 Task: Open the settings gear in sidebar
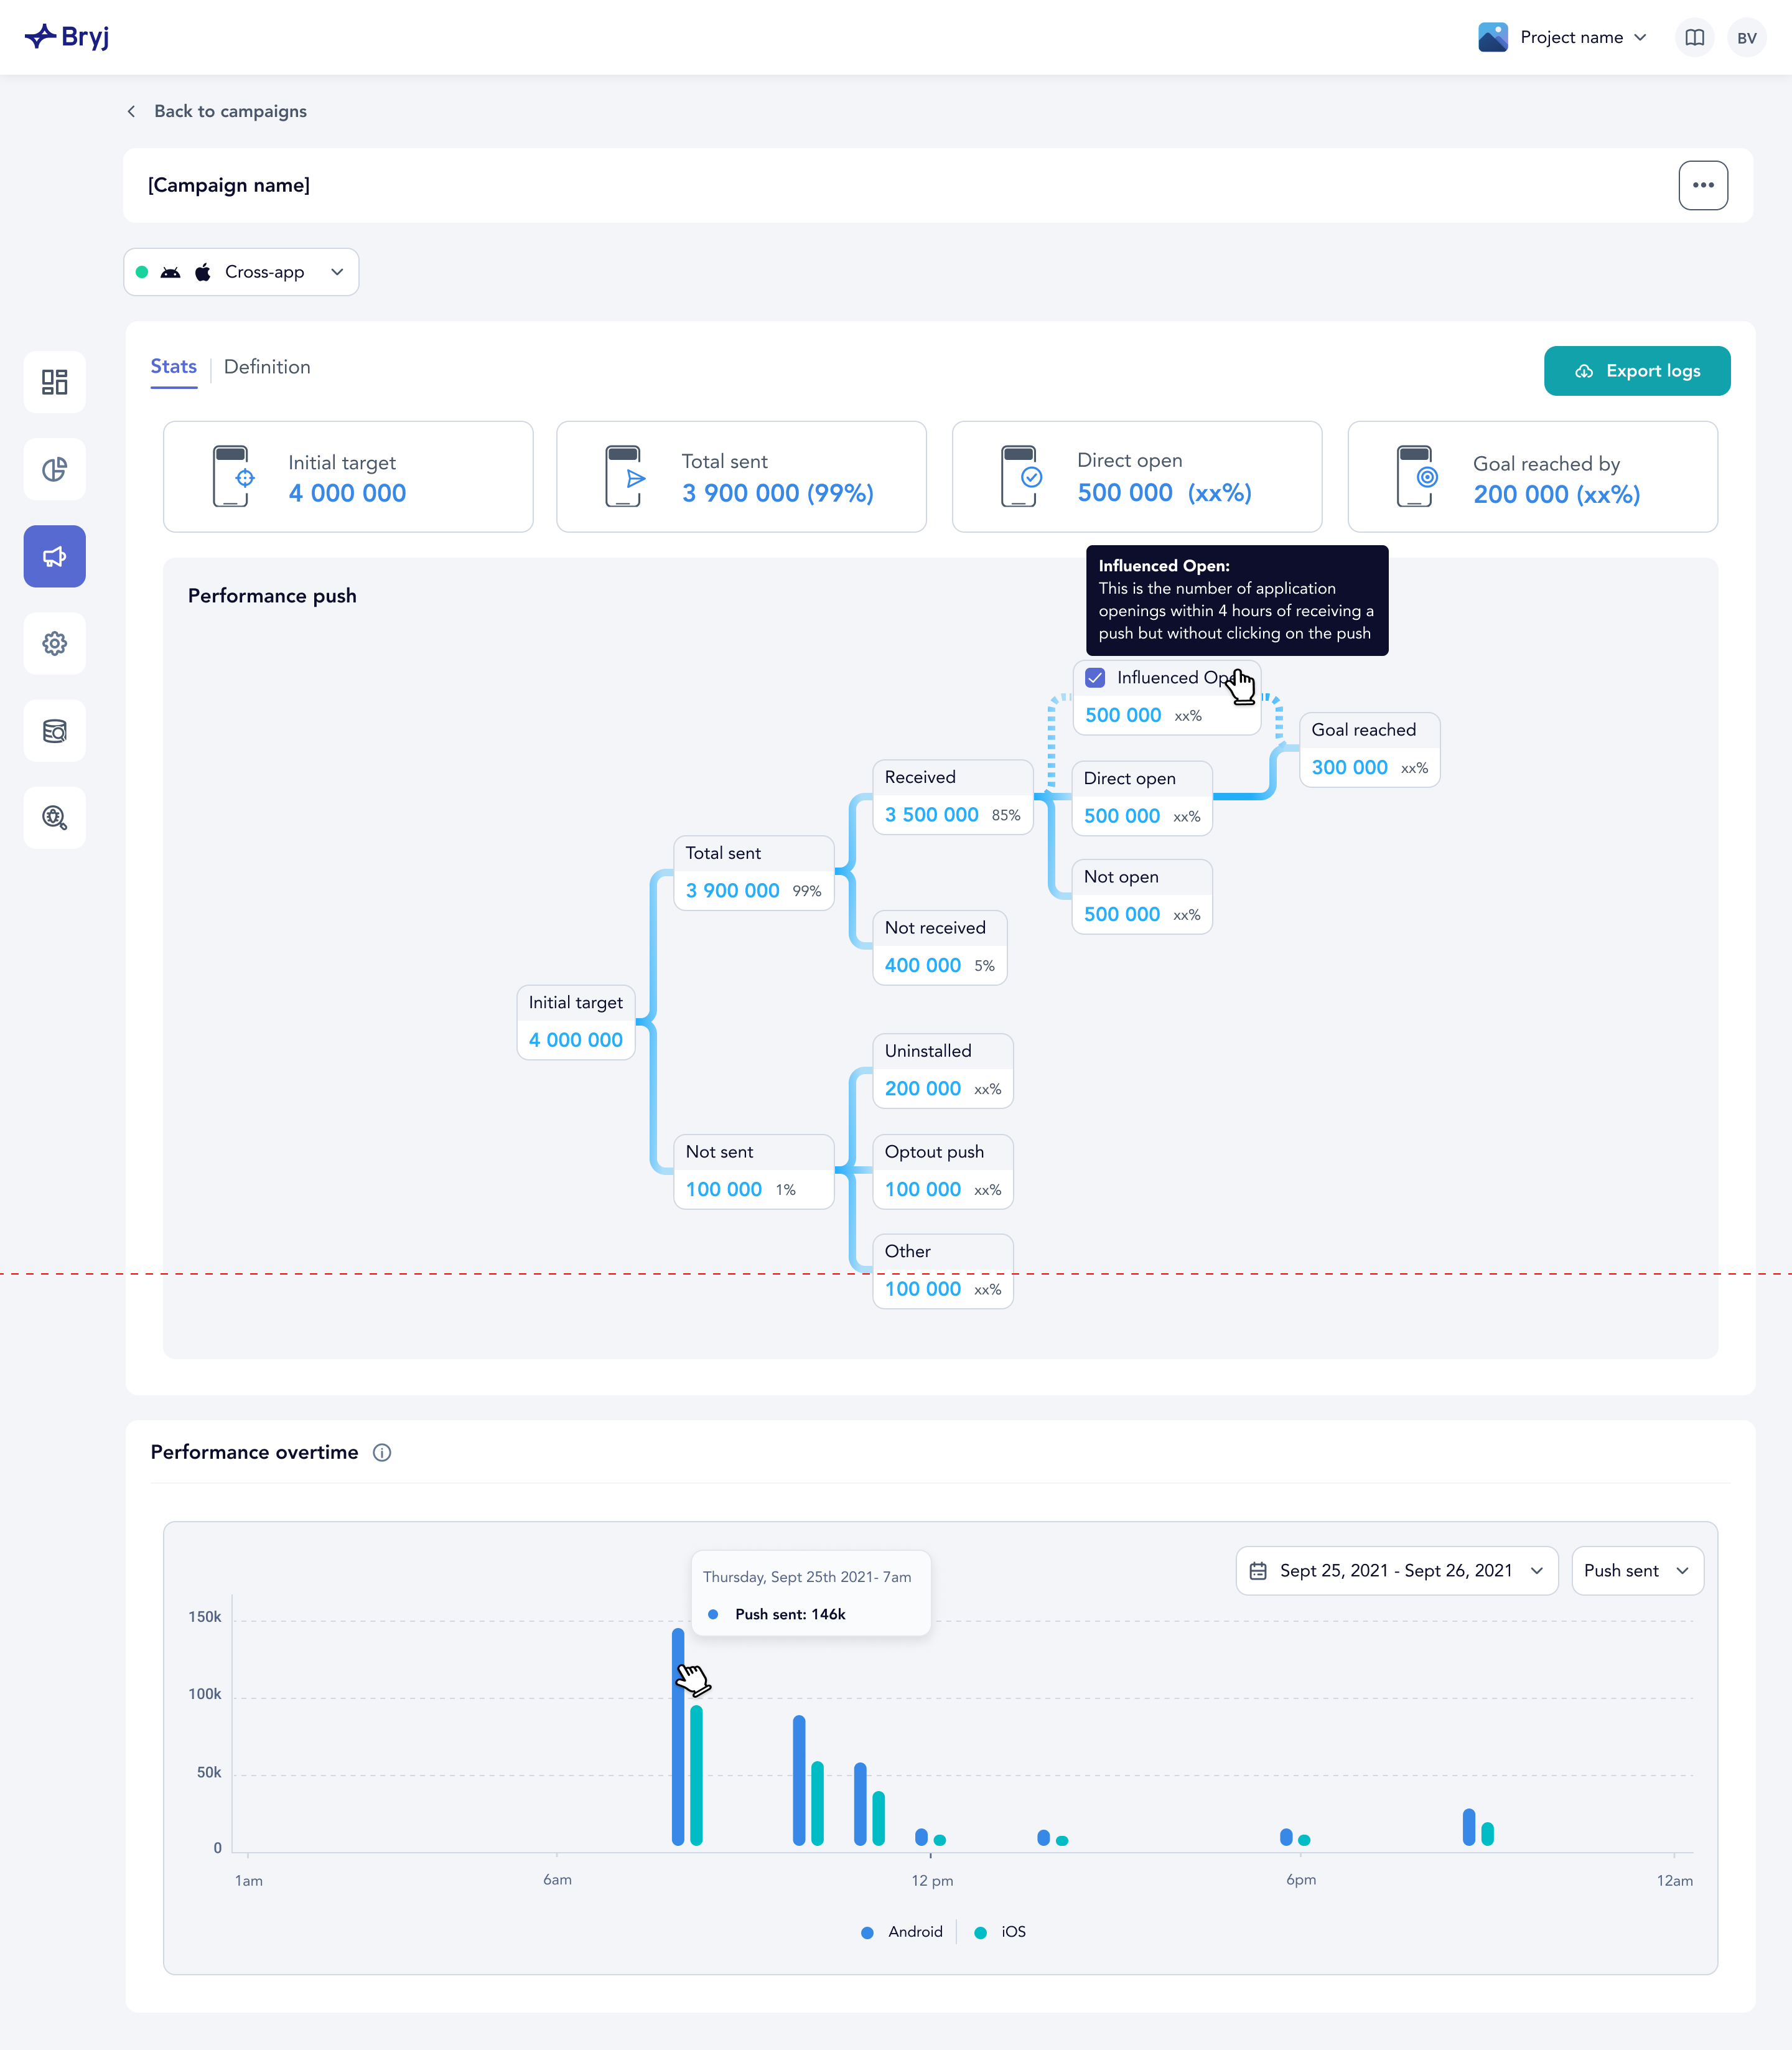(54, 643)
